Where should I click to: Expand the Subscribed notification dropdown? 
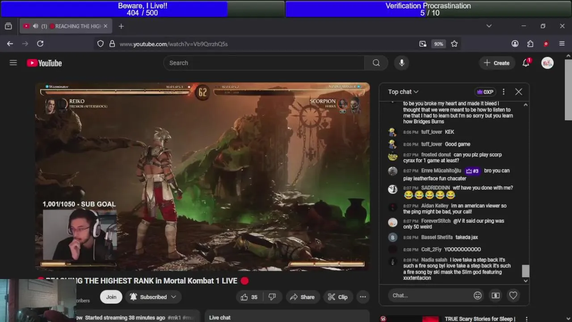(153, 297)
